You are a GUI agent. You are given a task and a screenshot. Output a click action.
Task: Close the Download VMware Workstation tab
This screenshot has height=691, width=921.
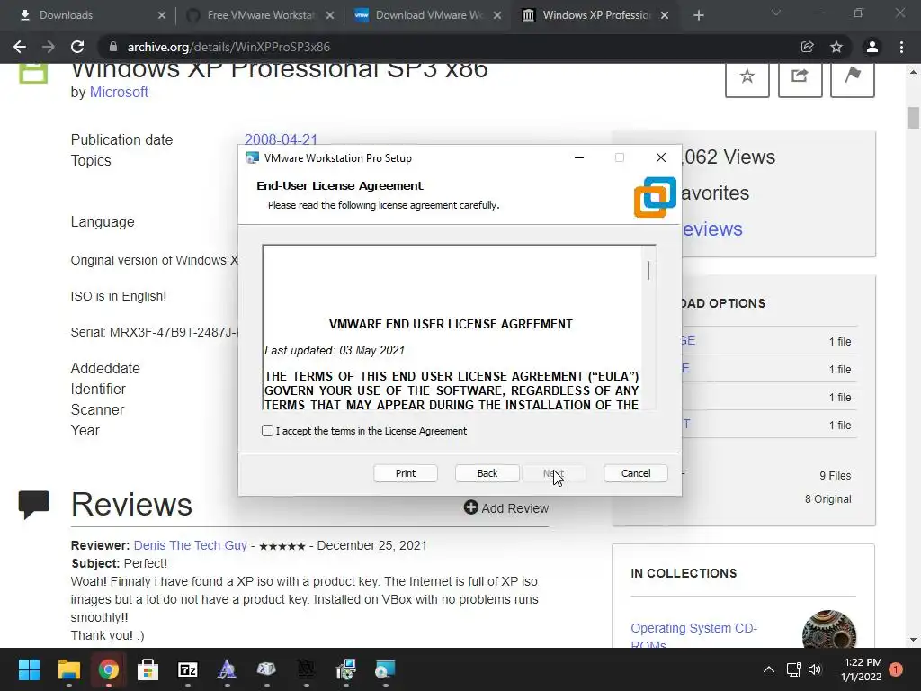tap(497, 15)
